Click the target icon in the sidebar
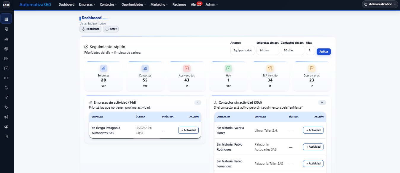This screenshot has height=173, width=400. 6,49
